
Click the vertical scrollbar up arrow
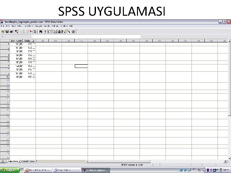pyautogui.click(x=229, y=41)
